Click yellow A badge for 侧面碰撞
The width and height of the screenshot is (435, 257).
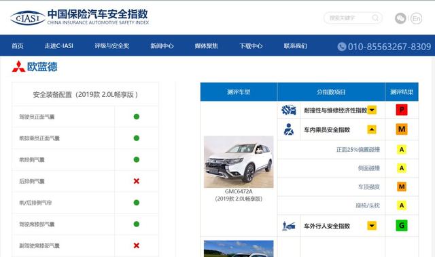[x=402, y=168]
